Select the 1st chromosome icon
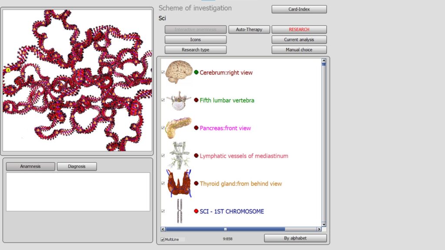Image resolution: width=445 pixels, height=250 pixels. pyautogui.click(x=179, y=211)
